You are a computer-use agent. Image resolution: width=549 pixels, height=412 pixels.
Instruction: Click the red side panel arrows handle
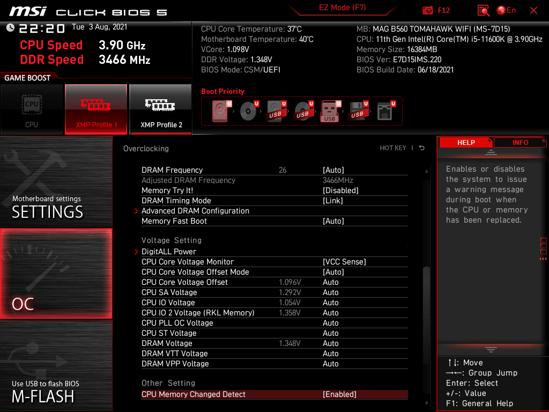pos(543,249)
